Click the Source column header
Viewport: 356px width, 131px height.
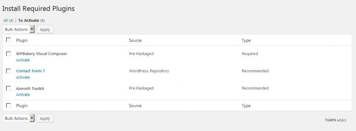[x=135, y=40]
